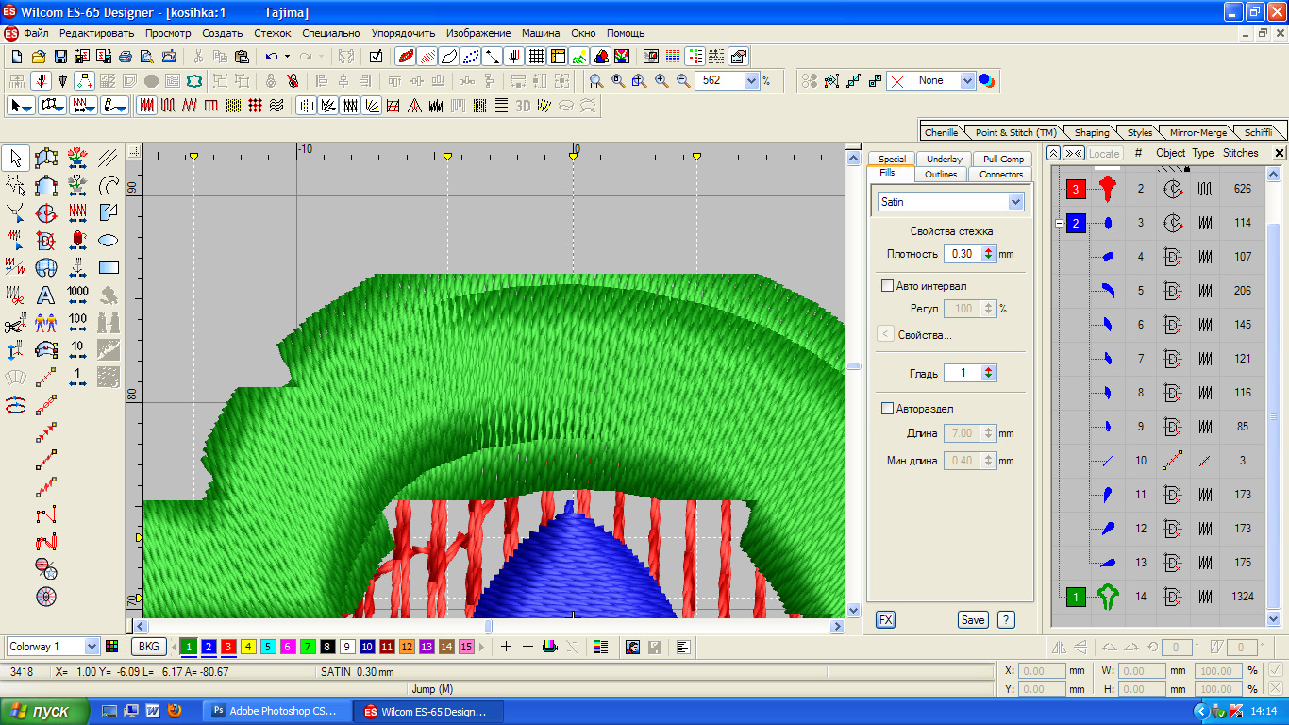This screenshot has width=1289, height=725.
Task: Click the FX button in the properties panel
Action: 885,620
